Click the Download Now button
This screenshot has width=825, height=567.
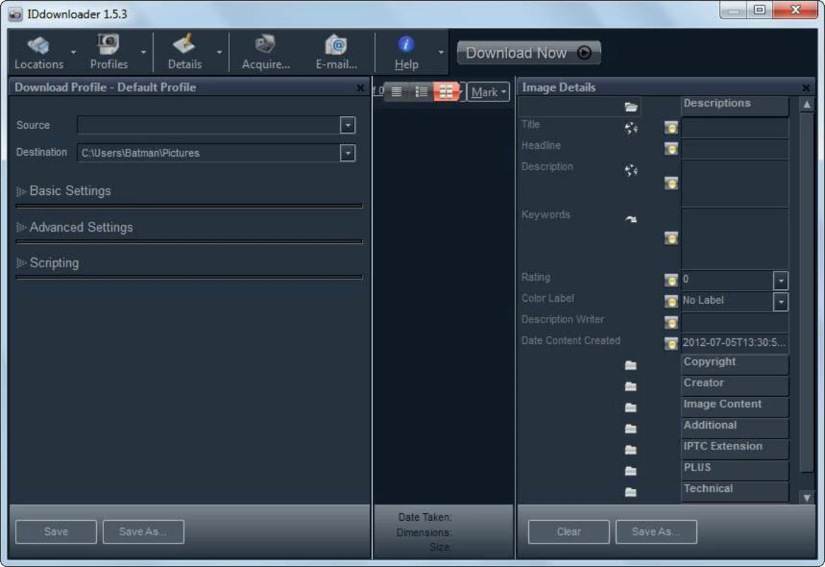pyautogui.click(x=529, y=52)
